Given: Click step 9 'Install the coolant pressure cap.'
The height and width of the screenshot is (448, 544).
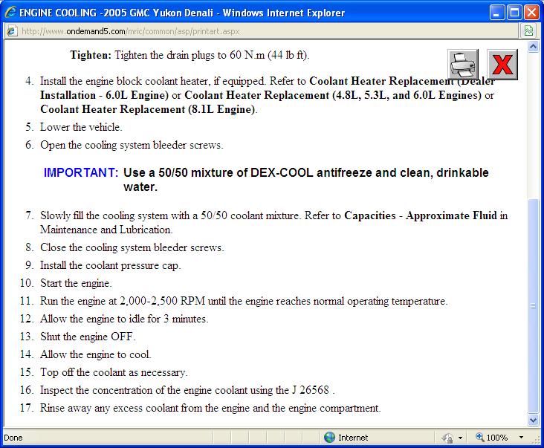Looking at the screenshot, I should click(110, 265).
